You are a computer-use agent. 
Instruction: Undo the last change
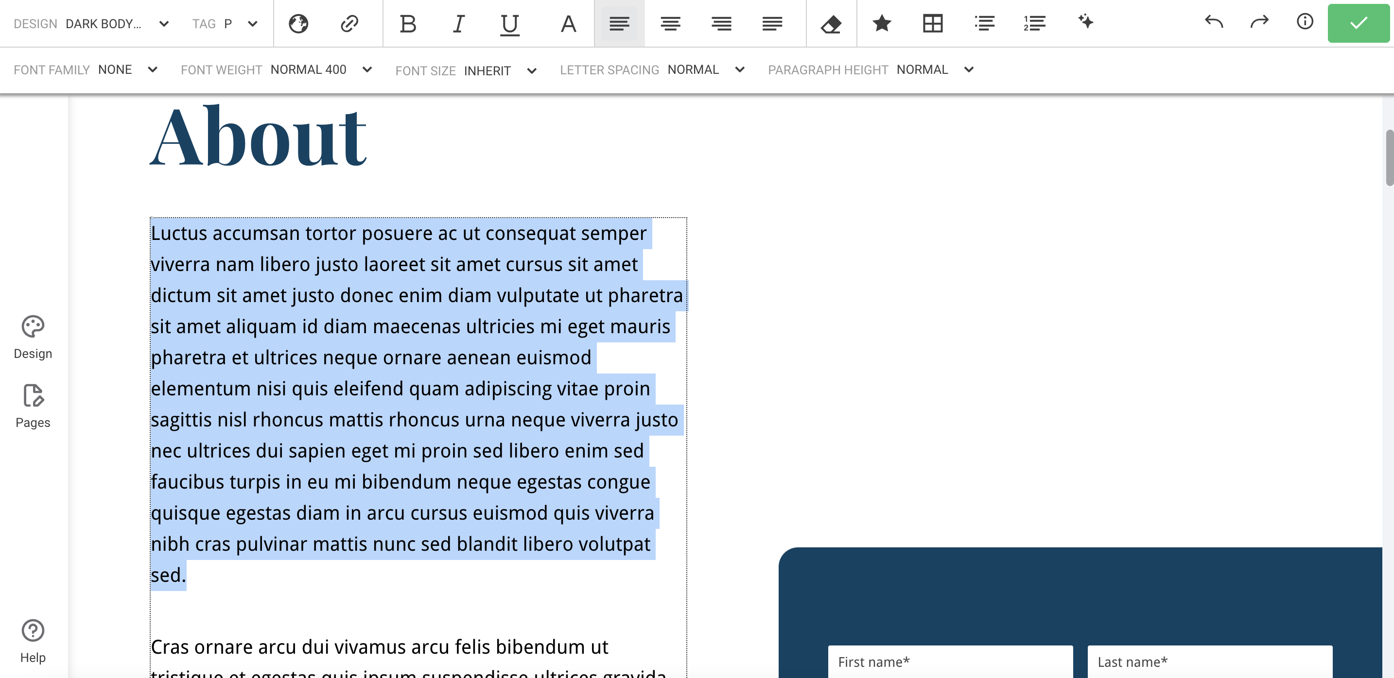pyautogui.click(x=1214, y=22)
